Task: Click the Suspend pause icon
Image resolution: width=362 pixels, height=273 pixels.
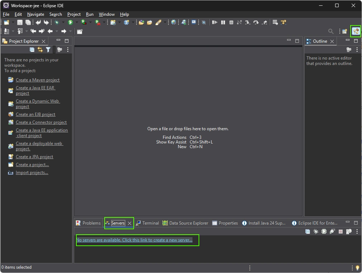Action: 223,23
